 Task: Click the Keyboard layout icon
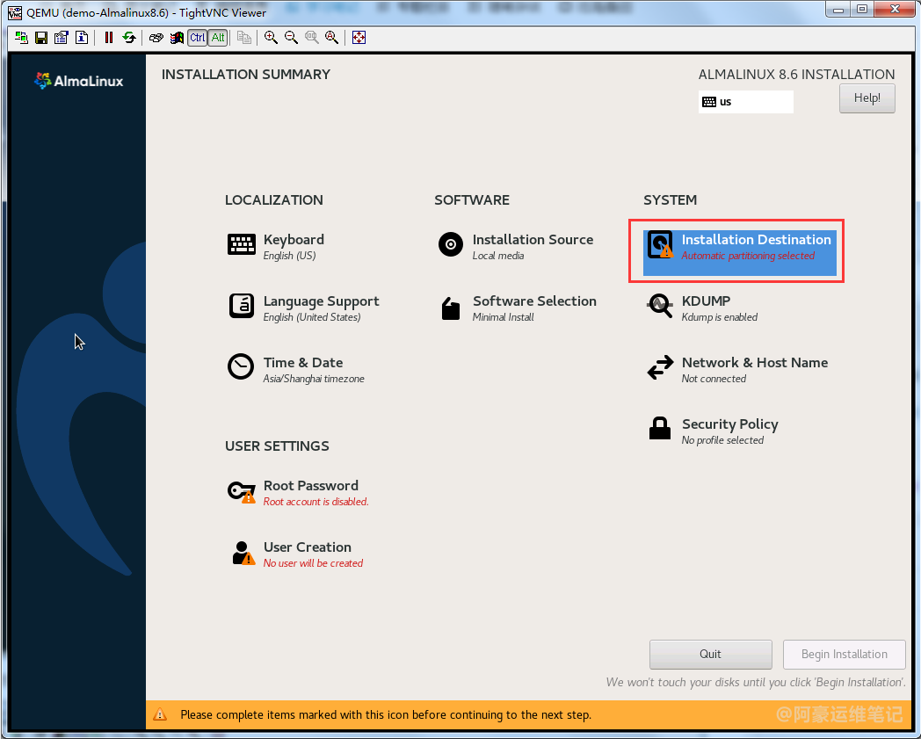(x=242, y=244)
